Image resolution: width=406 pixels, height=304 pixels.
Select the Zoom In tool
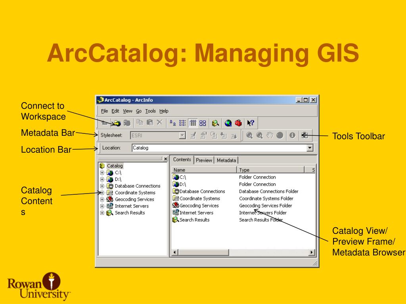pos(249,135)
